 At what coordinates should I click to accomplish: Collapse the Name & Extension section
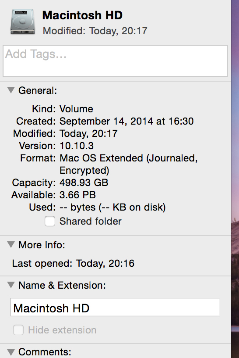click(x=11, y=285)
